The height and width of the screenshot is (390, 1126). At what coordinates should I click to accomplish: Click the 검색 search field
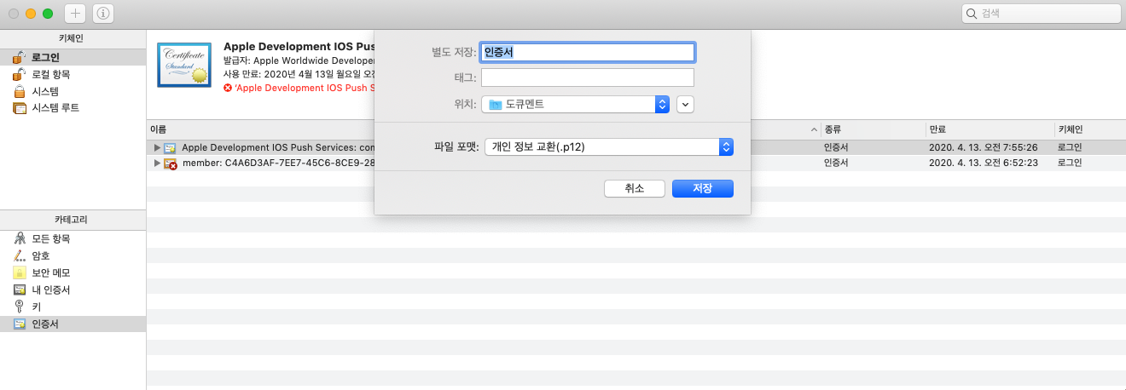[x=1041, y=14]
